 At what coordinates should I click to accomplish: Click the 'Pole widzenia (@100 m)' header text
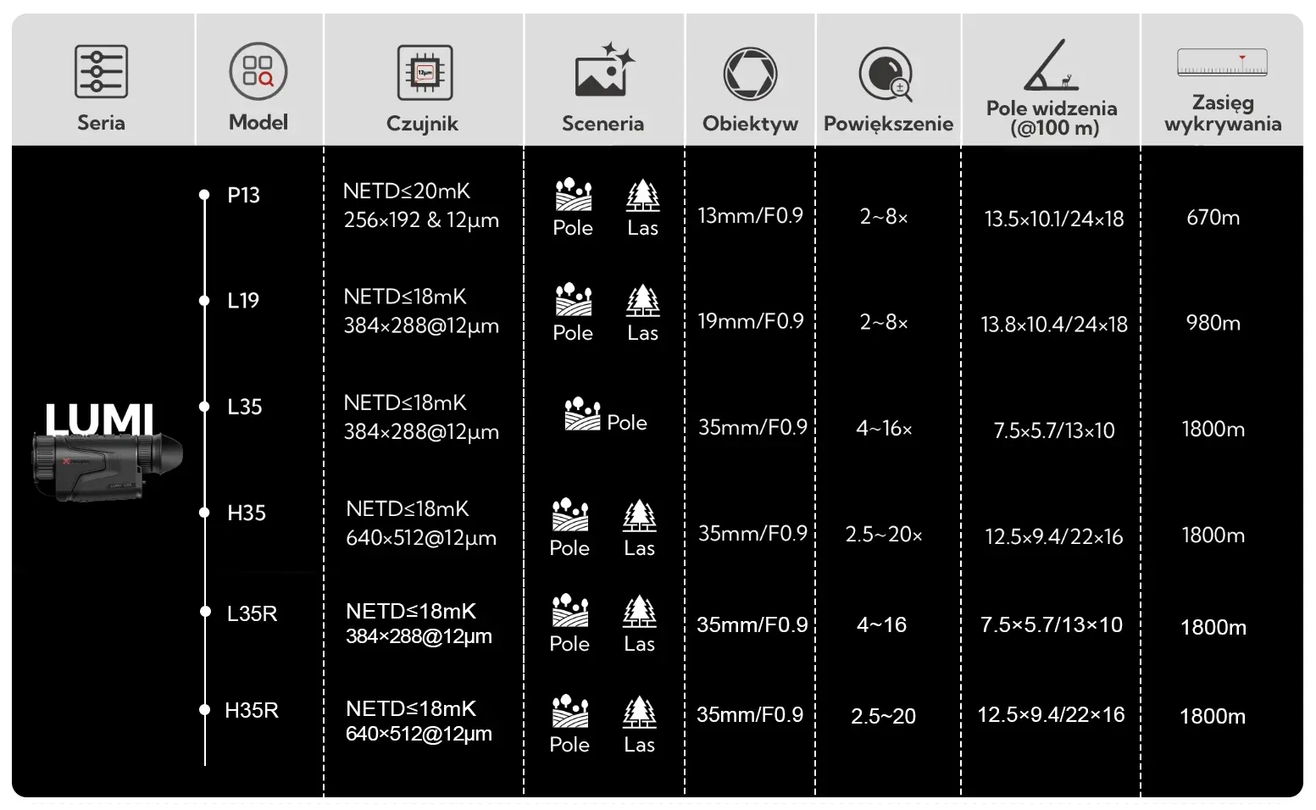pyautogui.click(x=1052, y=118)
